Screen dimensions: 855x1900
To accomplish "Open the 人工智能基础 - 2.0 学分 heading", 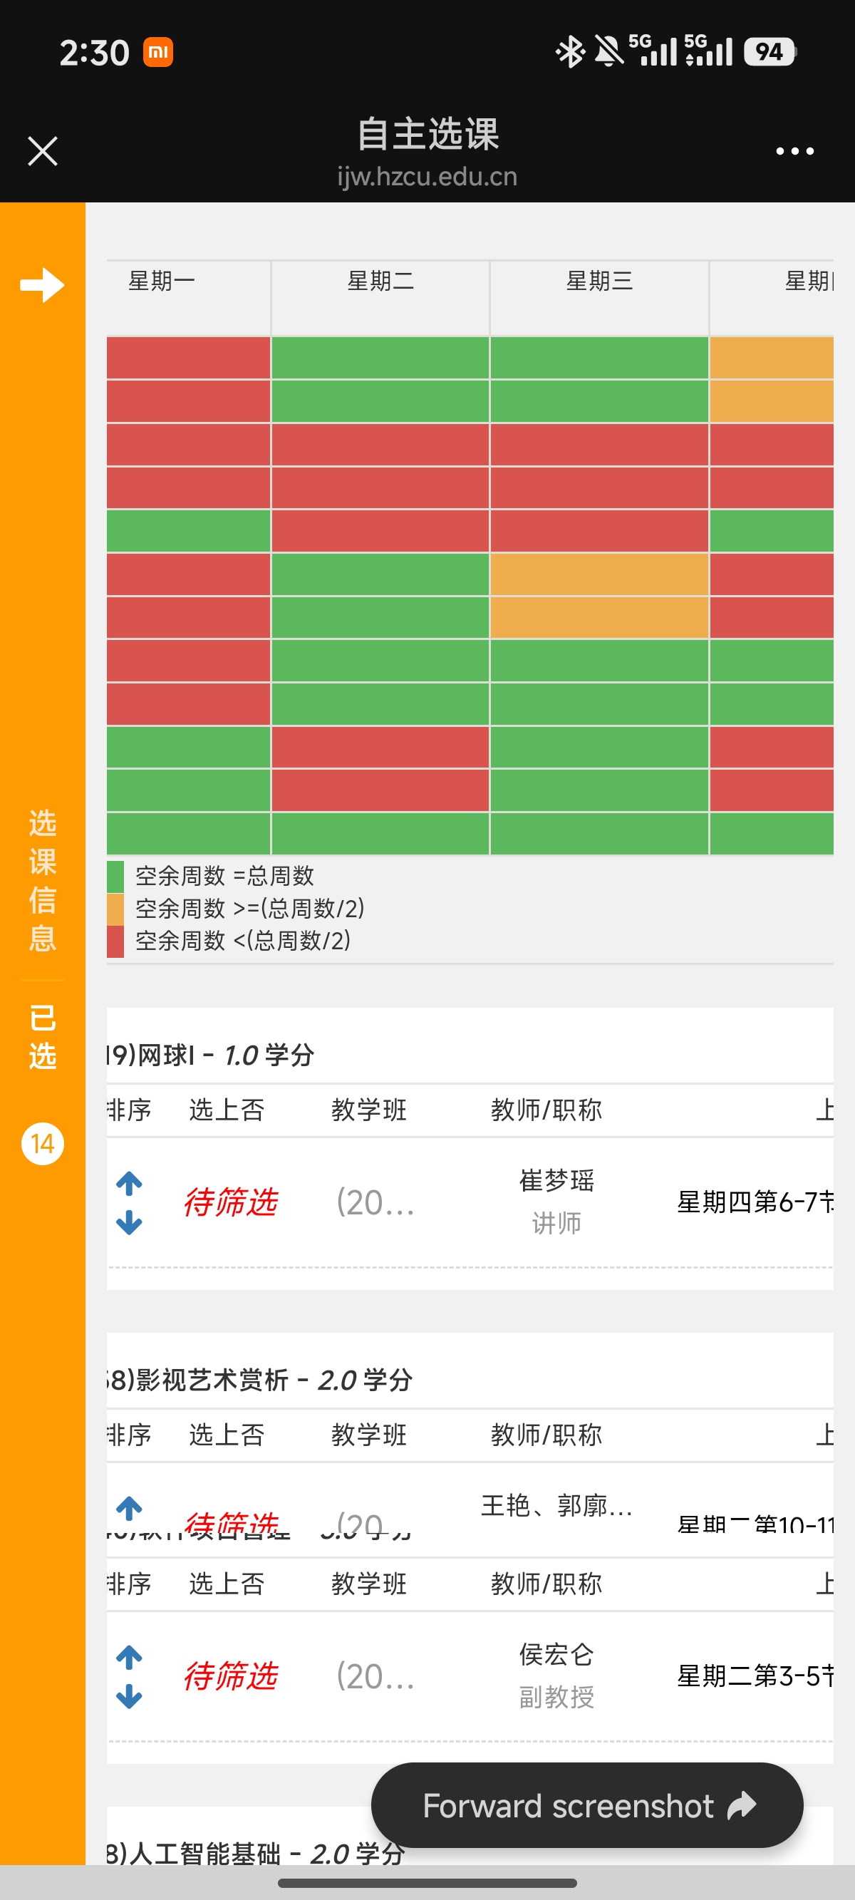I will coord(256,1853).
